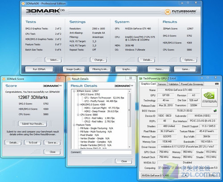This screenshot has width=223, height=182.
Task: Collapse the CPU Score: 5880 node
Action: click(78, 115)
